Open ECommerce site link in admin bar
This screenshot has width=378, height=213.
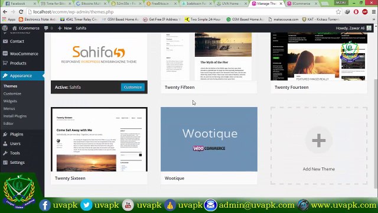(26, 28)
